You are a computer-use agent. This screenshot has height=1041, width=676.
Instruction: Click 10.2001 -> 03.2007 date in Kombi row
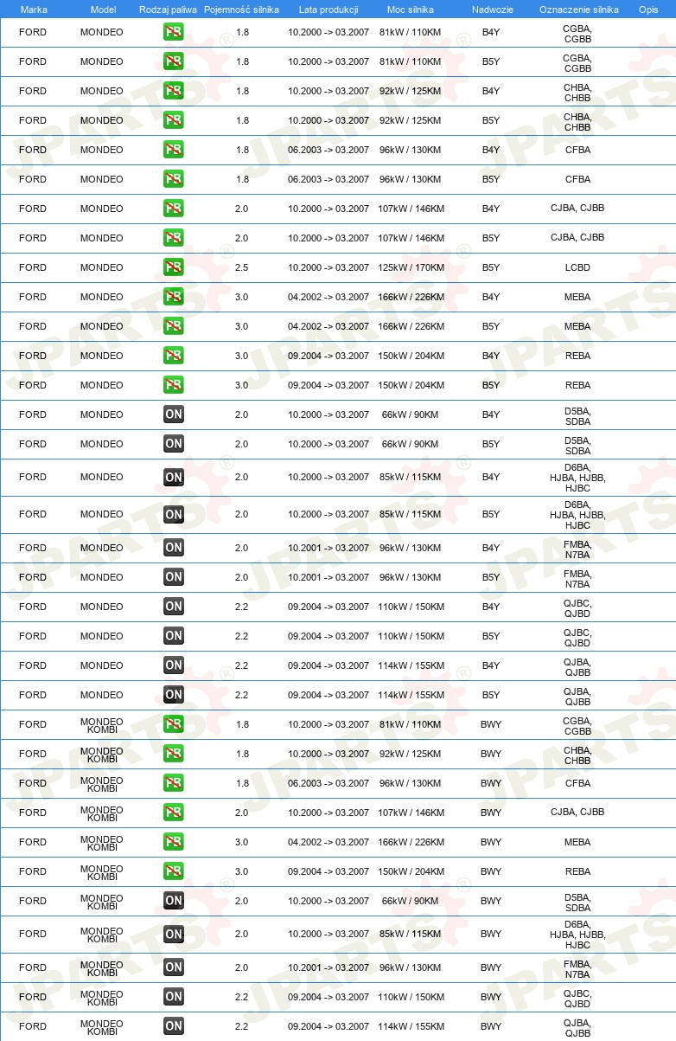(328, 967)
